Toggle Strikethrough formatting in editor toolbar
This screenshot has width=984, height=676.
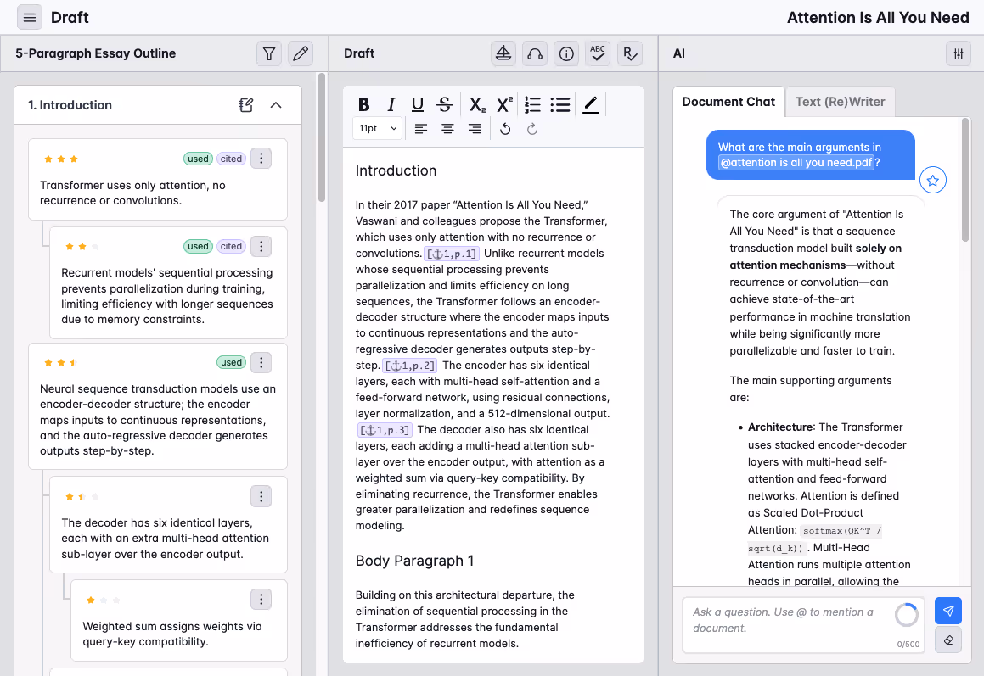(444, 104)
